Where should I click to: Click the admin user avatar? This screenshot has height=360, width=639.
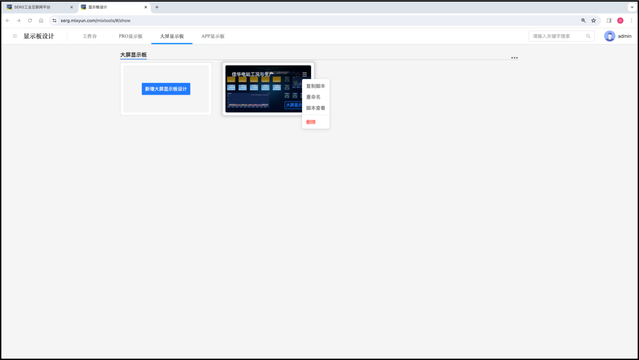[x=610, y=36]
